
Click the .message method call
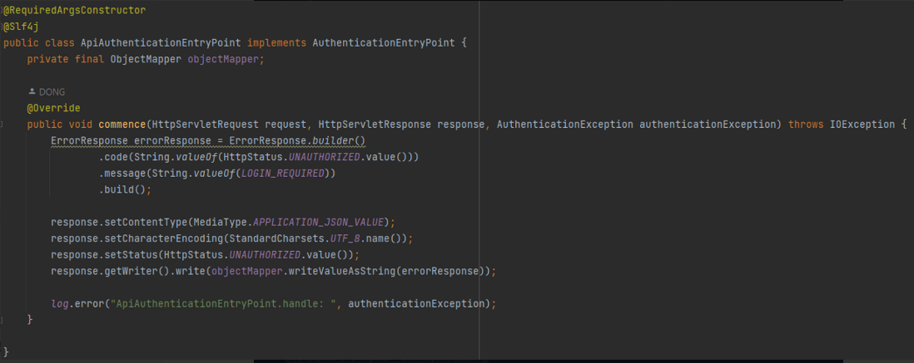pyautogui.click(x=122, y=174)
